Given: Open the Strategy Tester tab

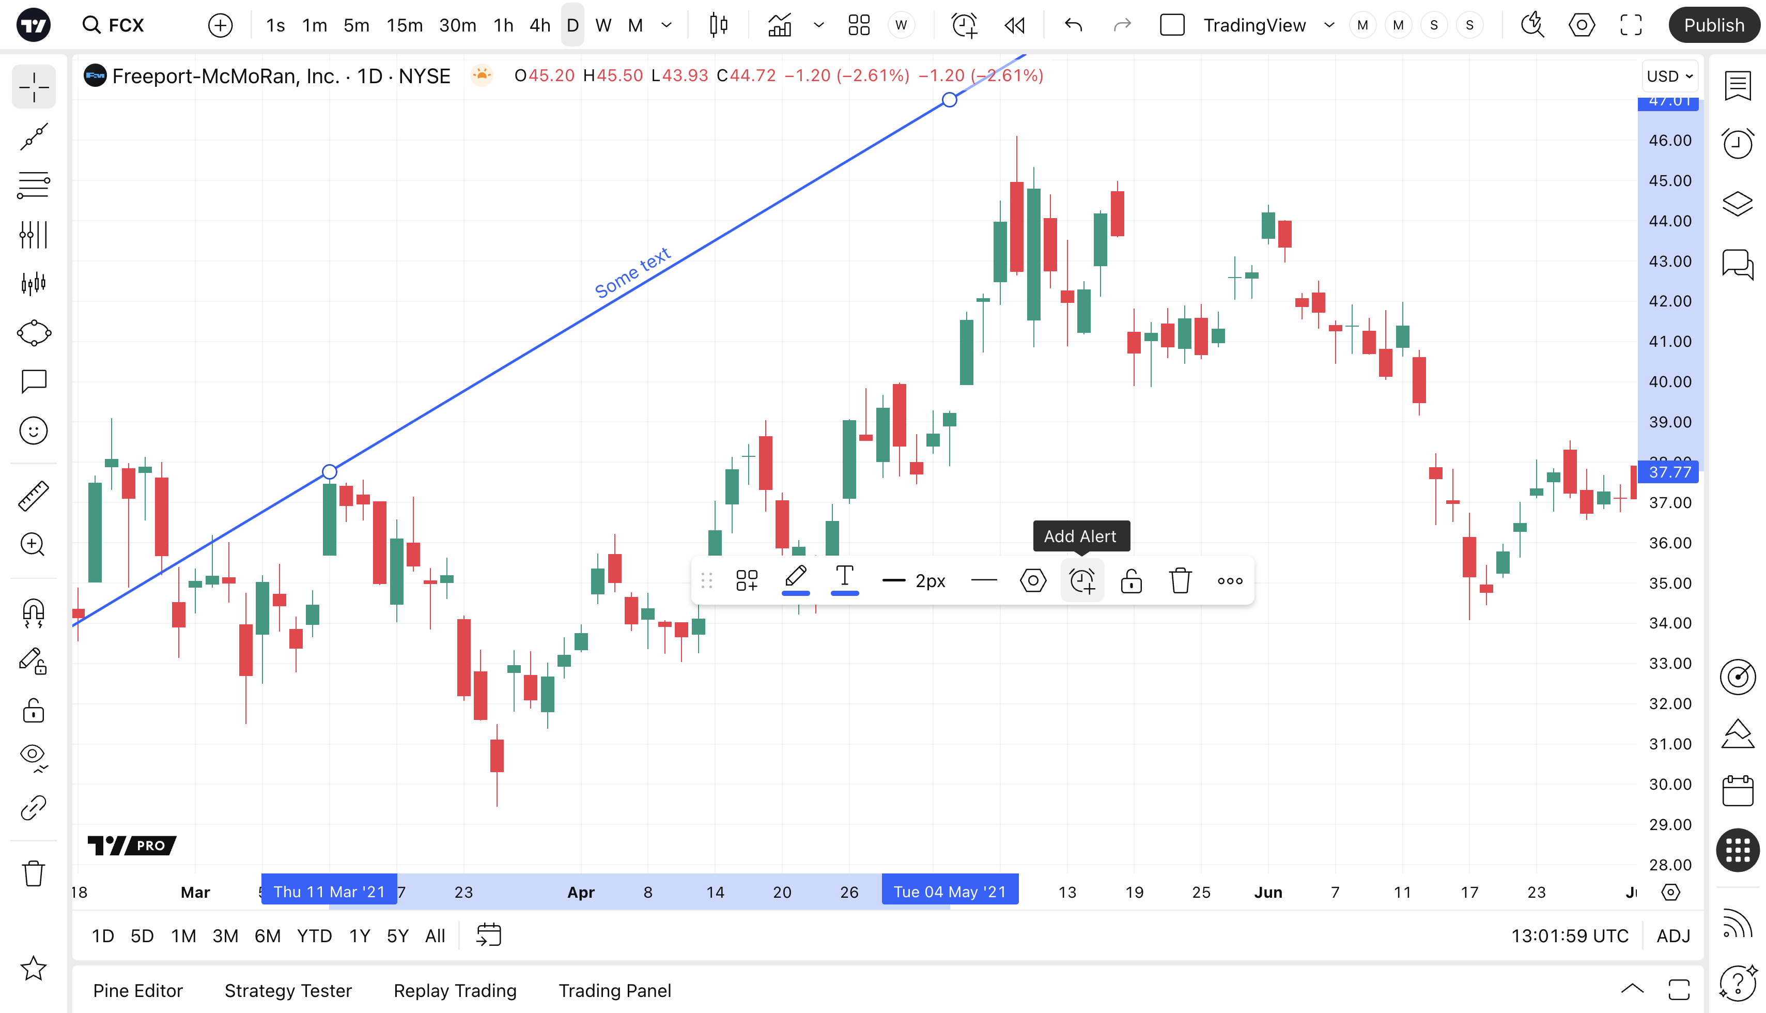Looking at the screenshot, I should 288,990.
